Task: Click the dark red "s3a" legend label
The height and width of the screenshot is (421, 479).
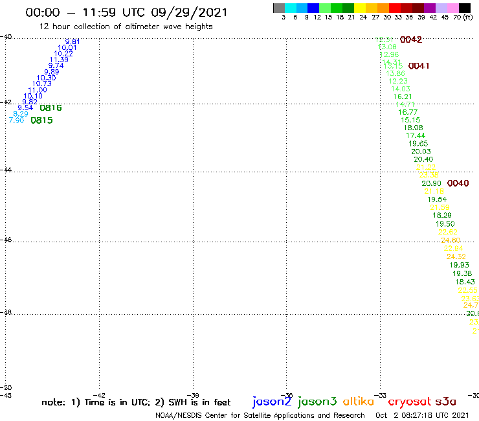Action: [445, 402]
